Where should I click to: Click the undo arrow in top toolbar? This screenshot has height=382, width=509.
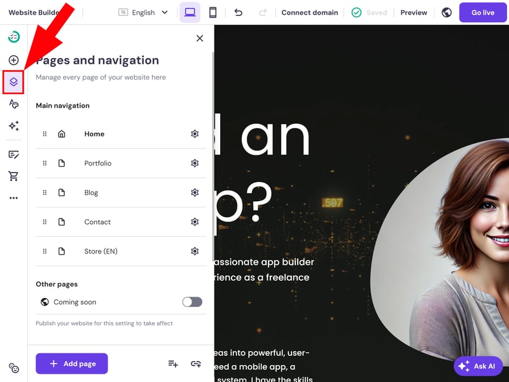[x=238, y=13]
